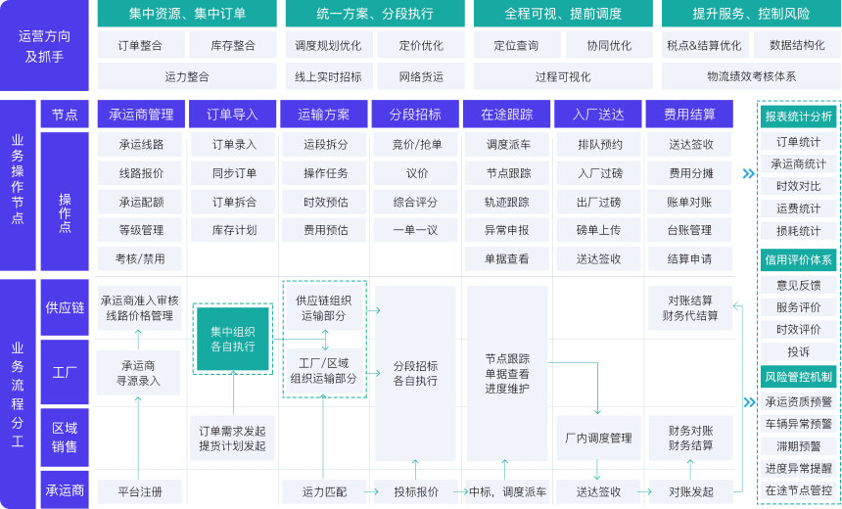Click the 集中资源、集中订单 heading
This screenshot has height=509, width=842.
[x=187, y=15]
